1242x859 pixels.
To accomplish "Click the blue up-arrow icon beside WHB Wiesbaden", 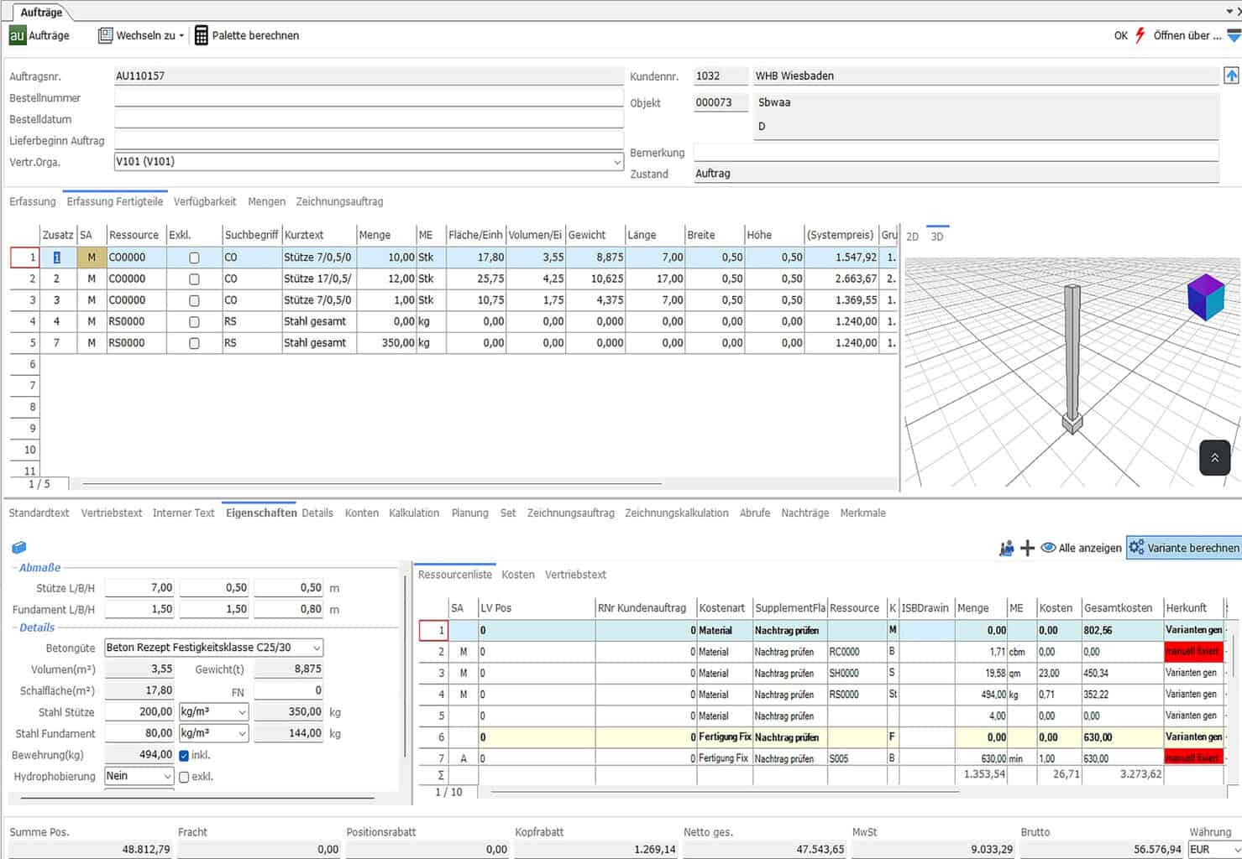I will (x=1231, y=75).
